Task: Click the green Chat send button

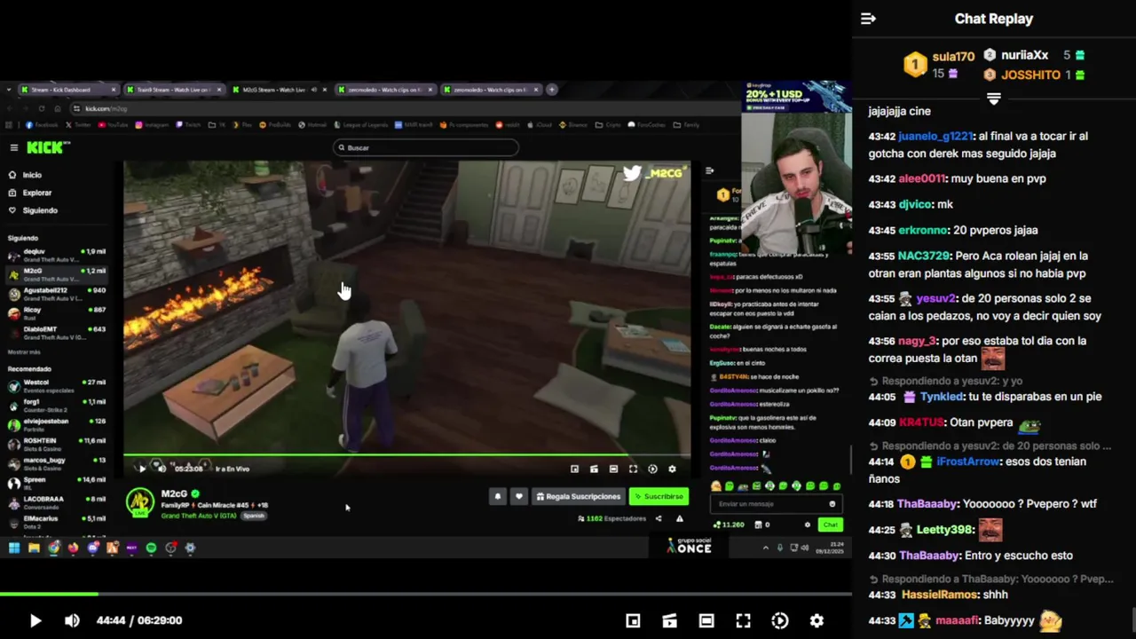Action: tap(830, 525)
